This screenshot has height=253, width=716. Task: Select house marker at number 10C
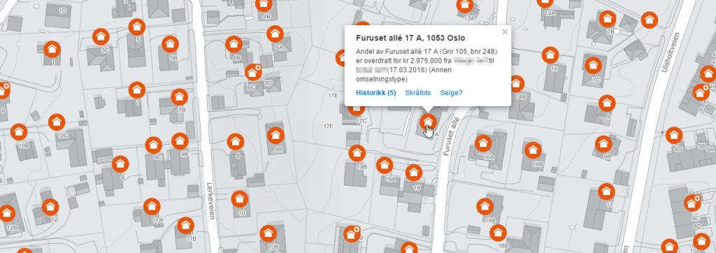coord(57,122)
